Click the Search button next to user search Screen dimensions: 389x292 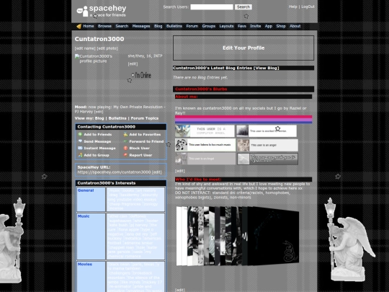(243, 7)
